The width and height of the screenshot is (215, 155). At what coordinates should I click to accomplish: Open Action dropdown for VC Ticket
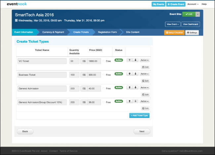[x=145, y=60]
